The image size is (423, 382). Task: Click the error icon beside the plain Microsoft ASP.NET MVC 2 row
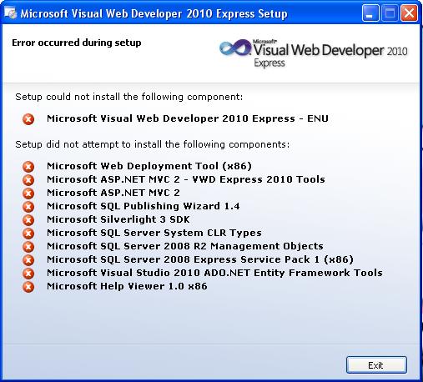[x=28, y=194]
